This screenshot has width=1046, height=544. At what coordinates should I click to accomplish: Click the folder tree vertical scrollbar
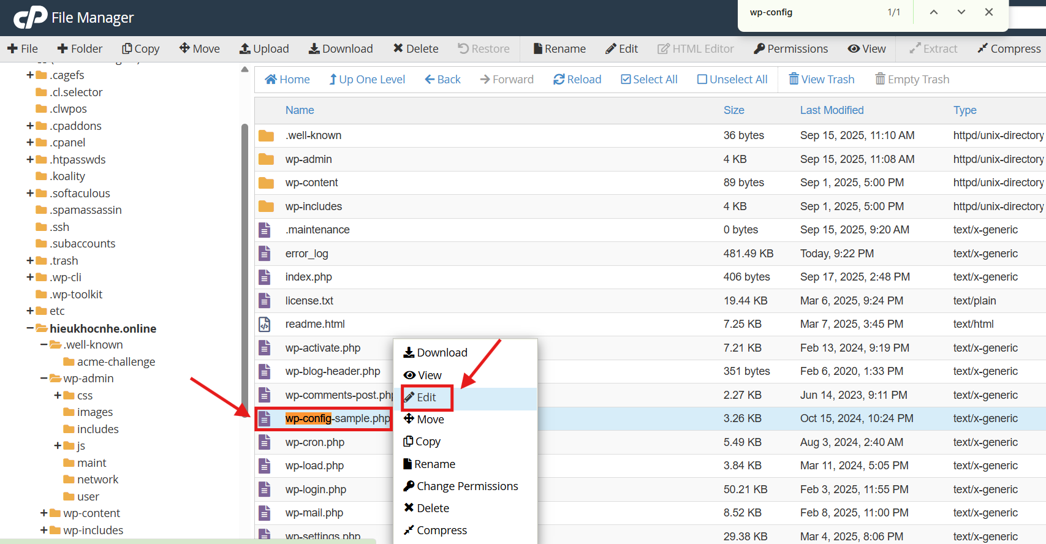[245, 245]
